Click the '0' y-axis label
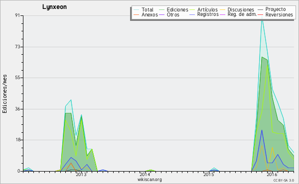 point(19,171)
